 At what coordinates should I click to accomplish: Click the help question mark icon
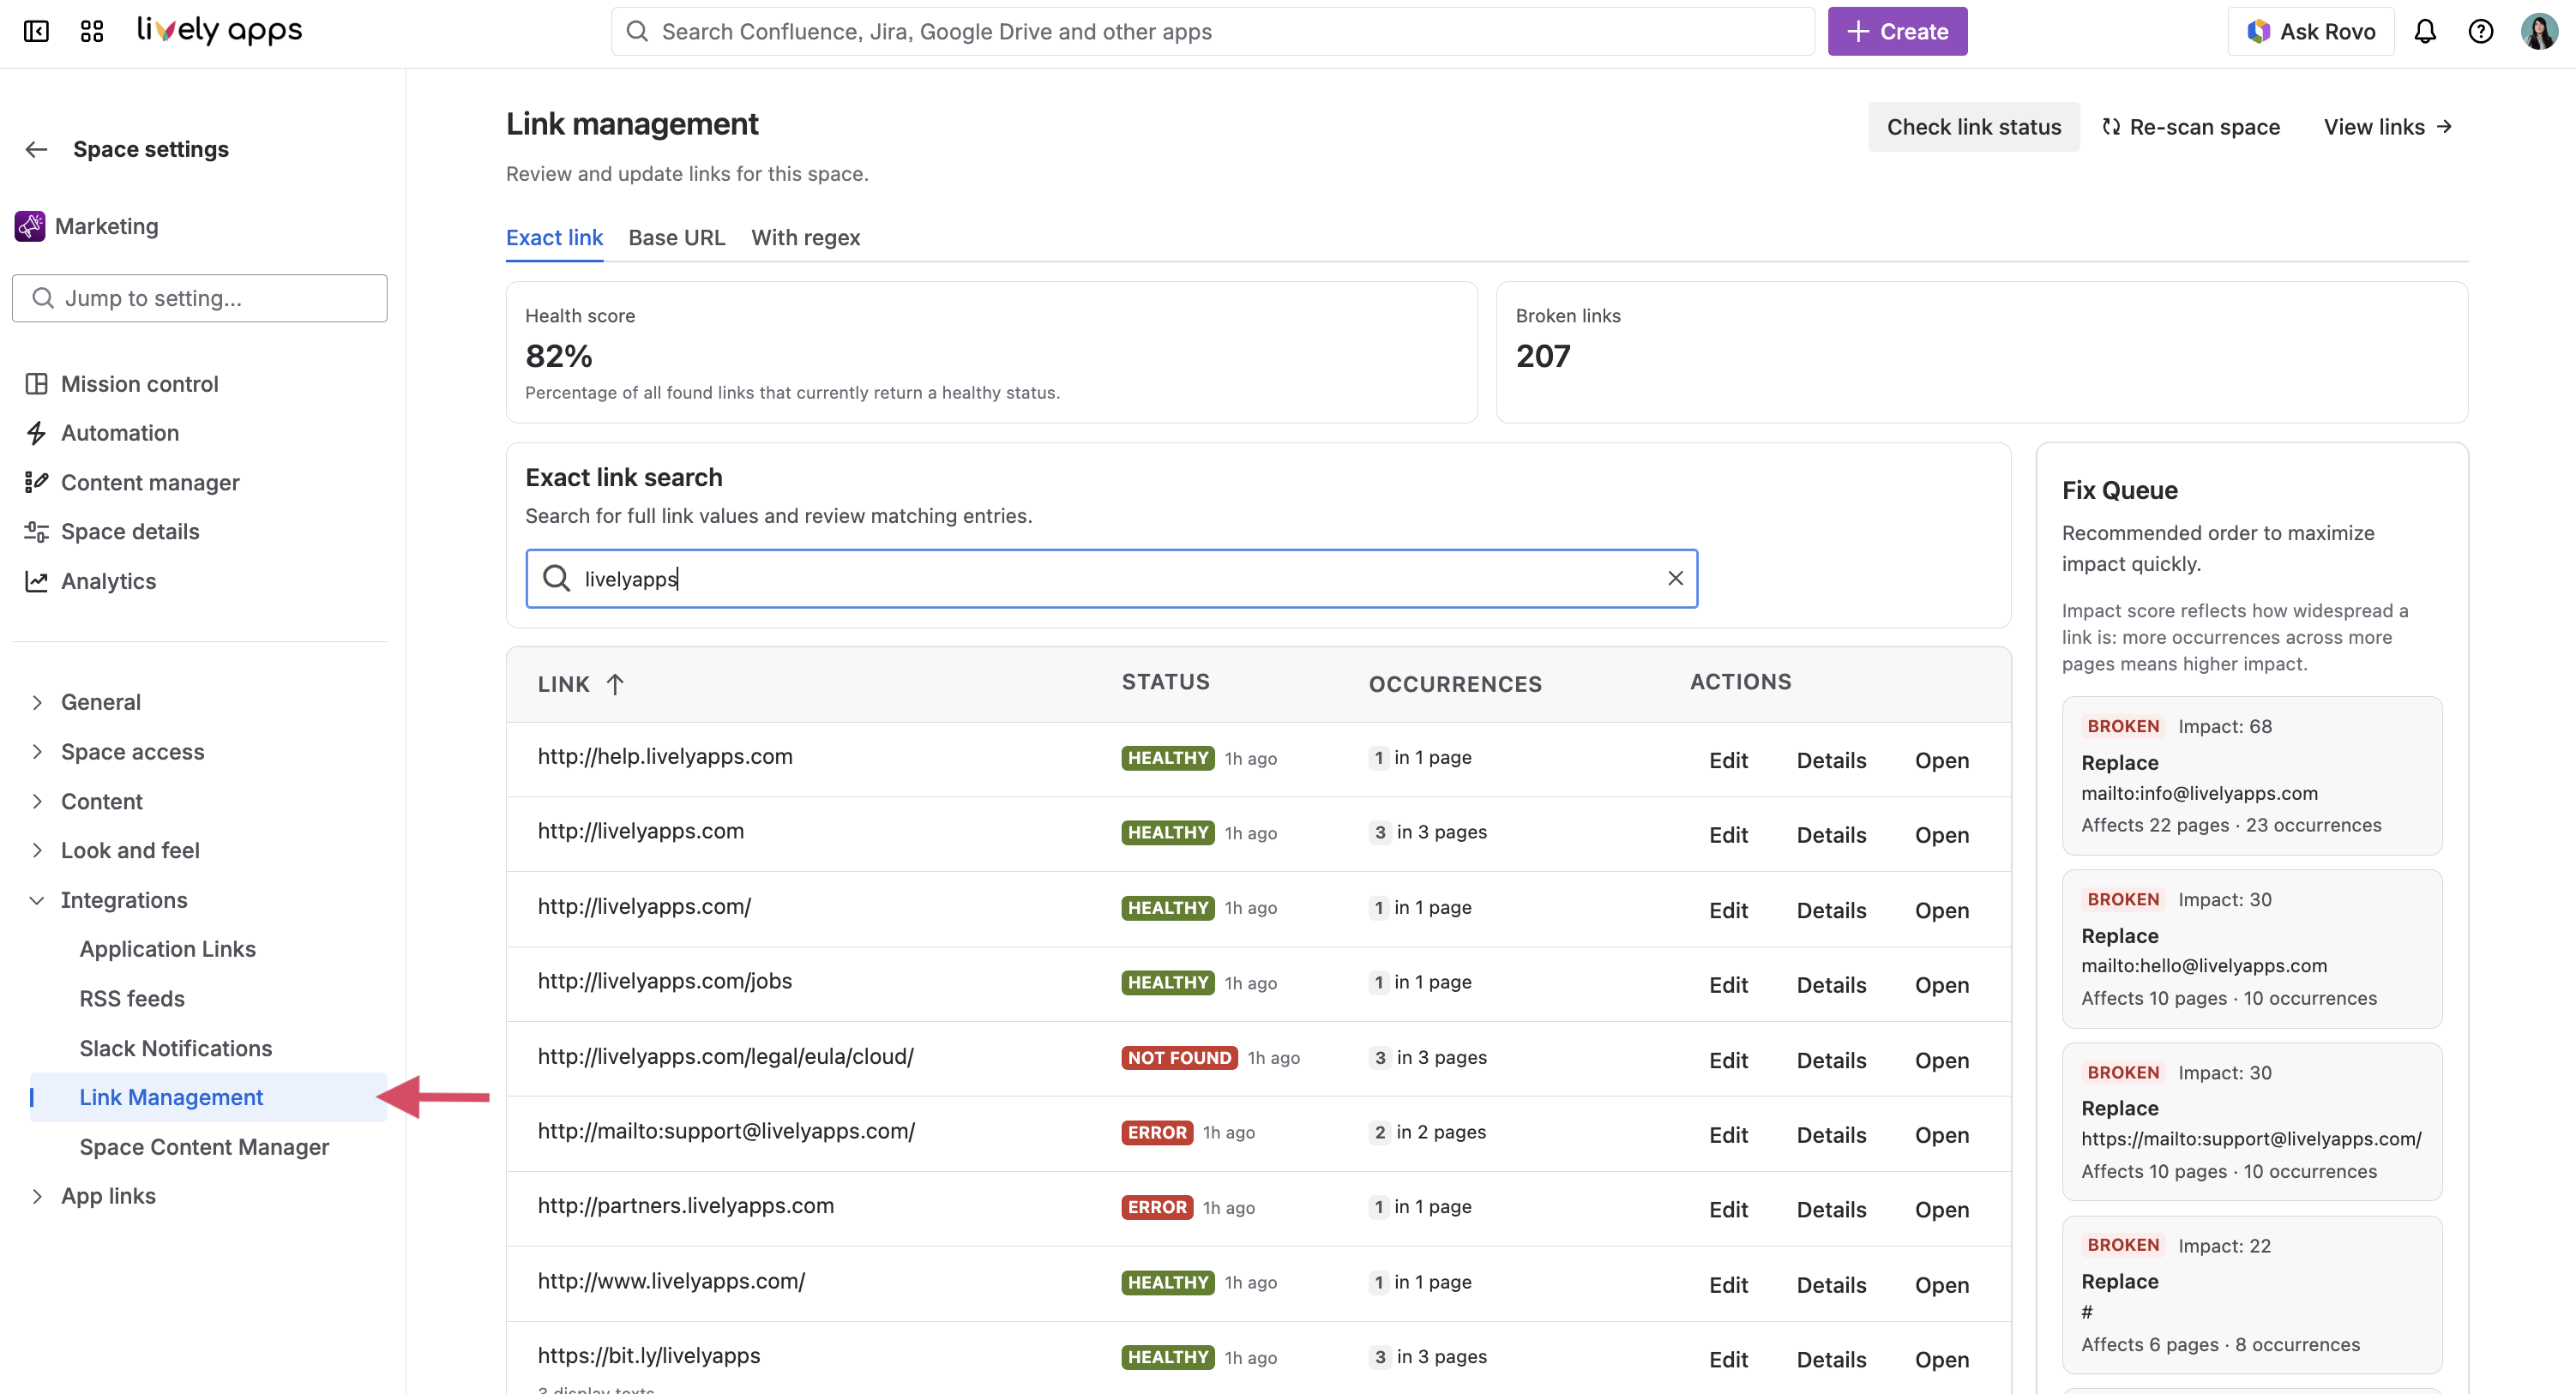point(2481,31)
